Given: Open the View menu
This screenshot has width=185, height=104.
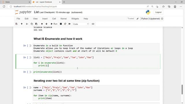Looking at the screenshot, I should point(35,18).
